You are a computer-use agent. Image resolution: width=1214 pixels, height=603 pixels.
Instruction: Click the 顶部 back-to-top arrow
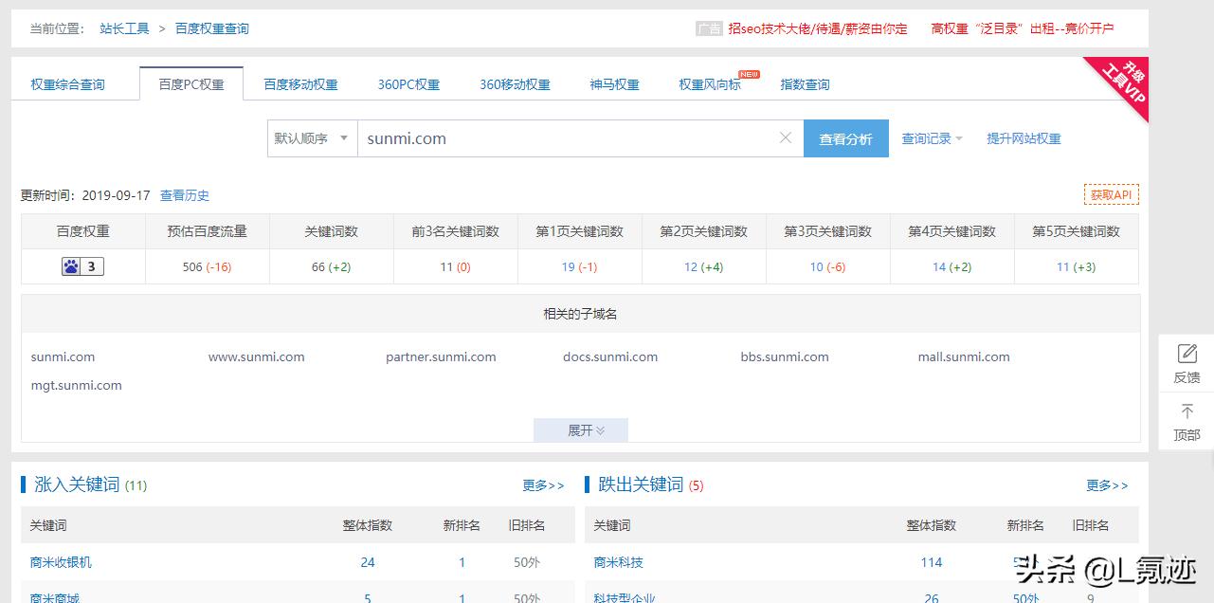pos(1186,420)
